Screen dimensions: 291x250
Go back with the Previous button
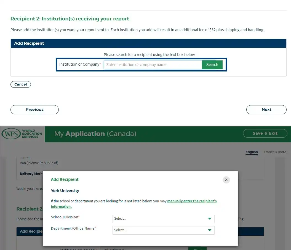tap(34, 110)
